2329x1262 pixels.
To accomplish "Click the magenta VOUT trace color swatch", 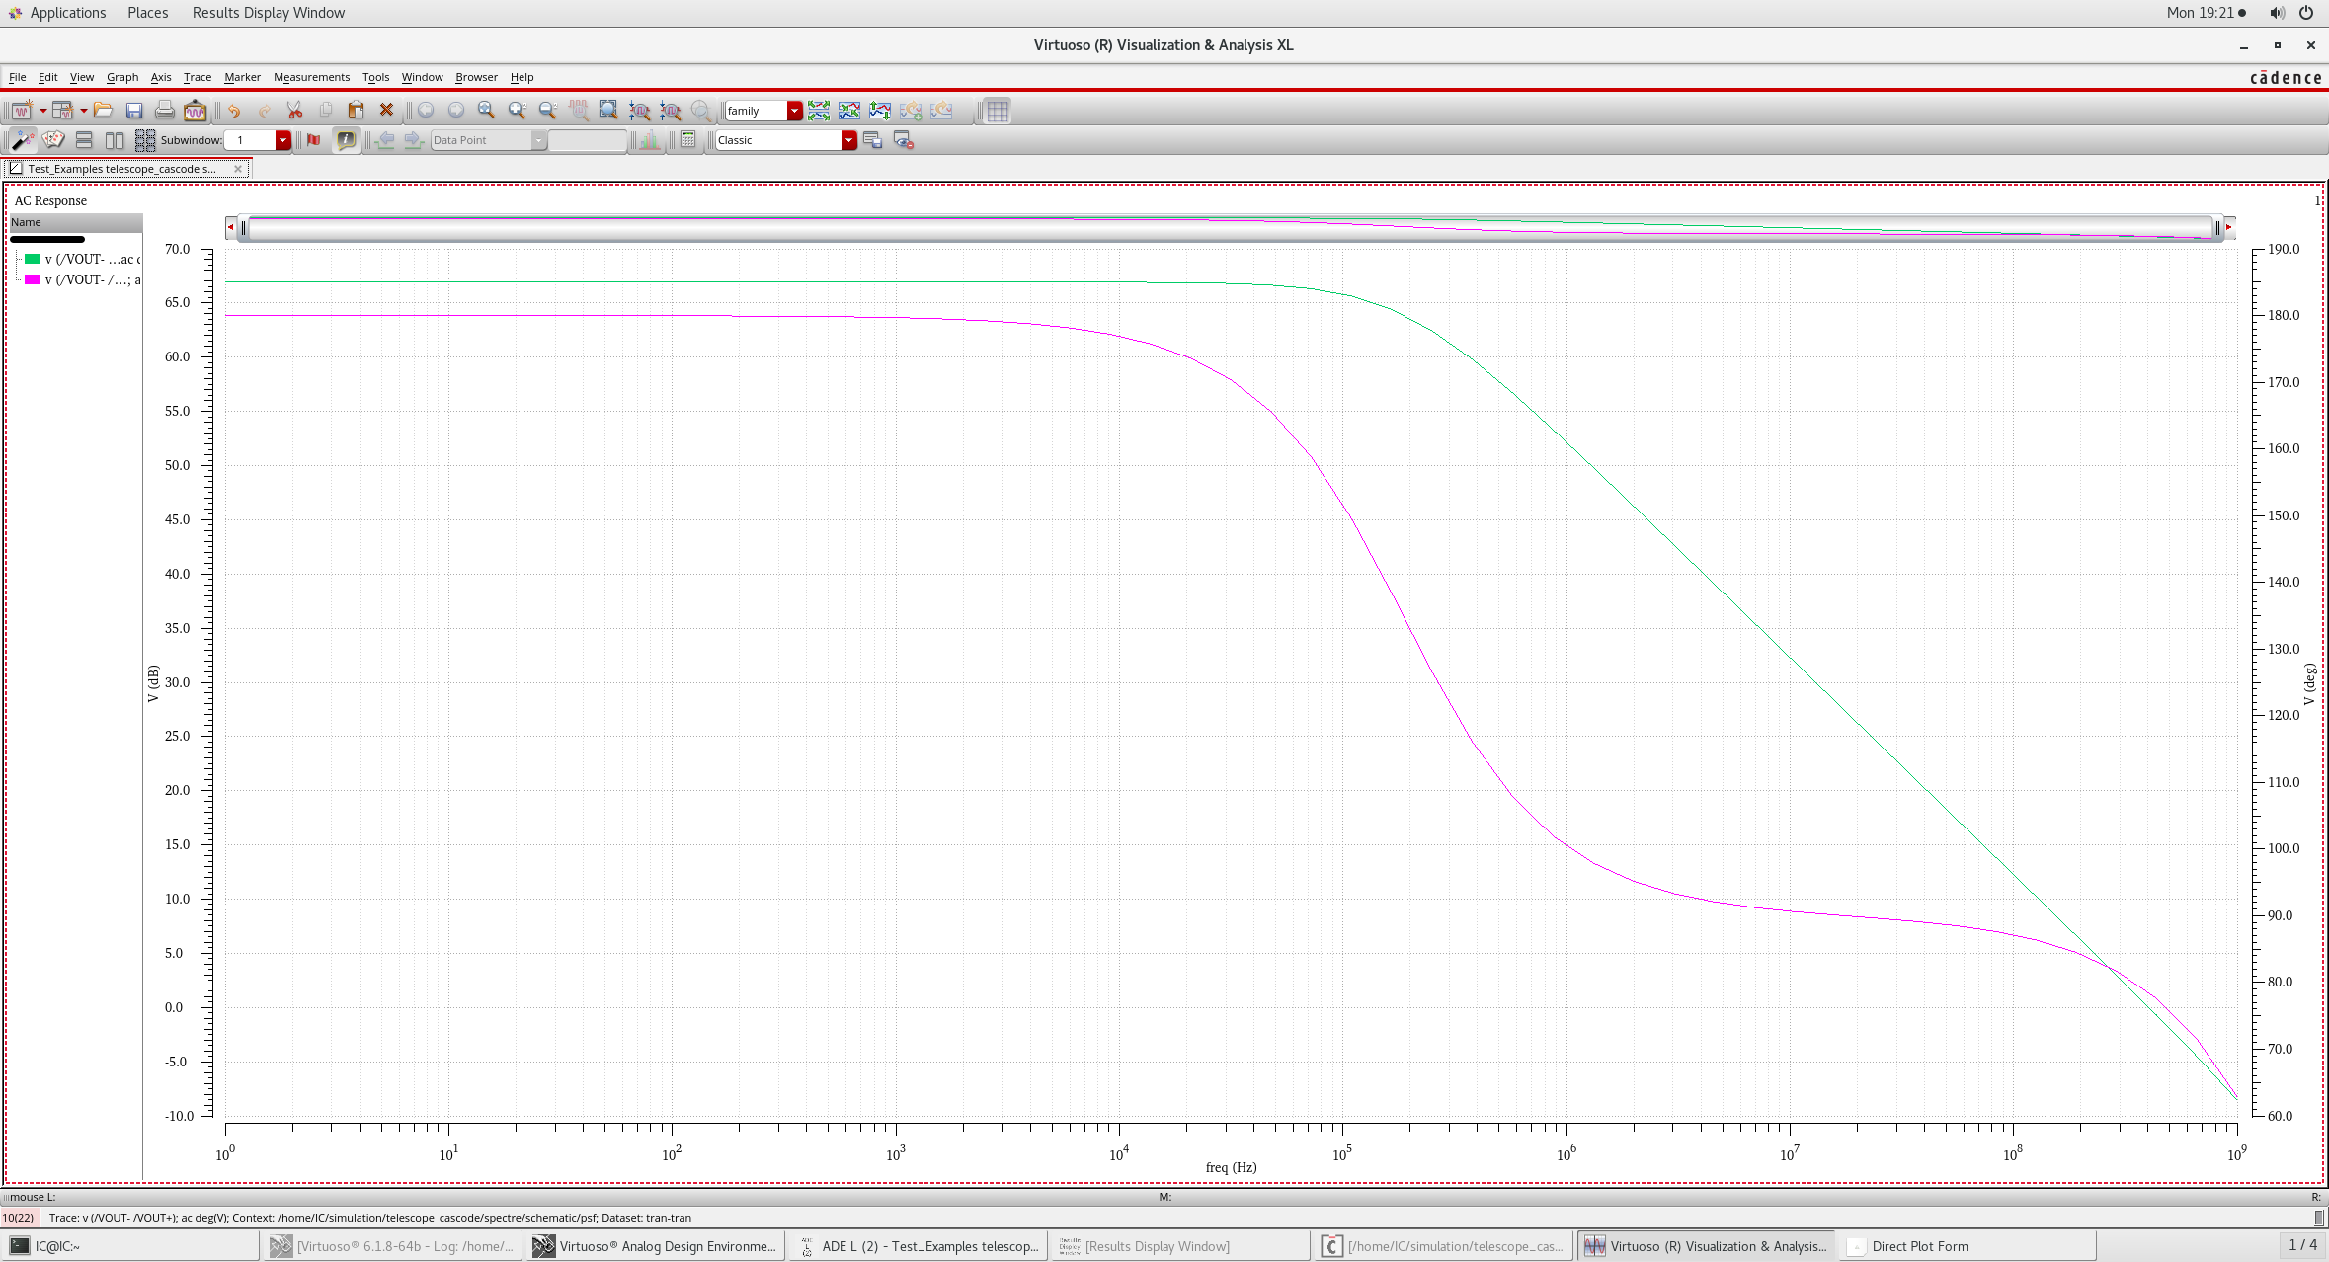I will [x=32, y=279].
